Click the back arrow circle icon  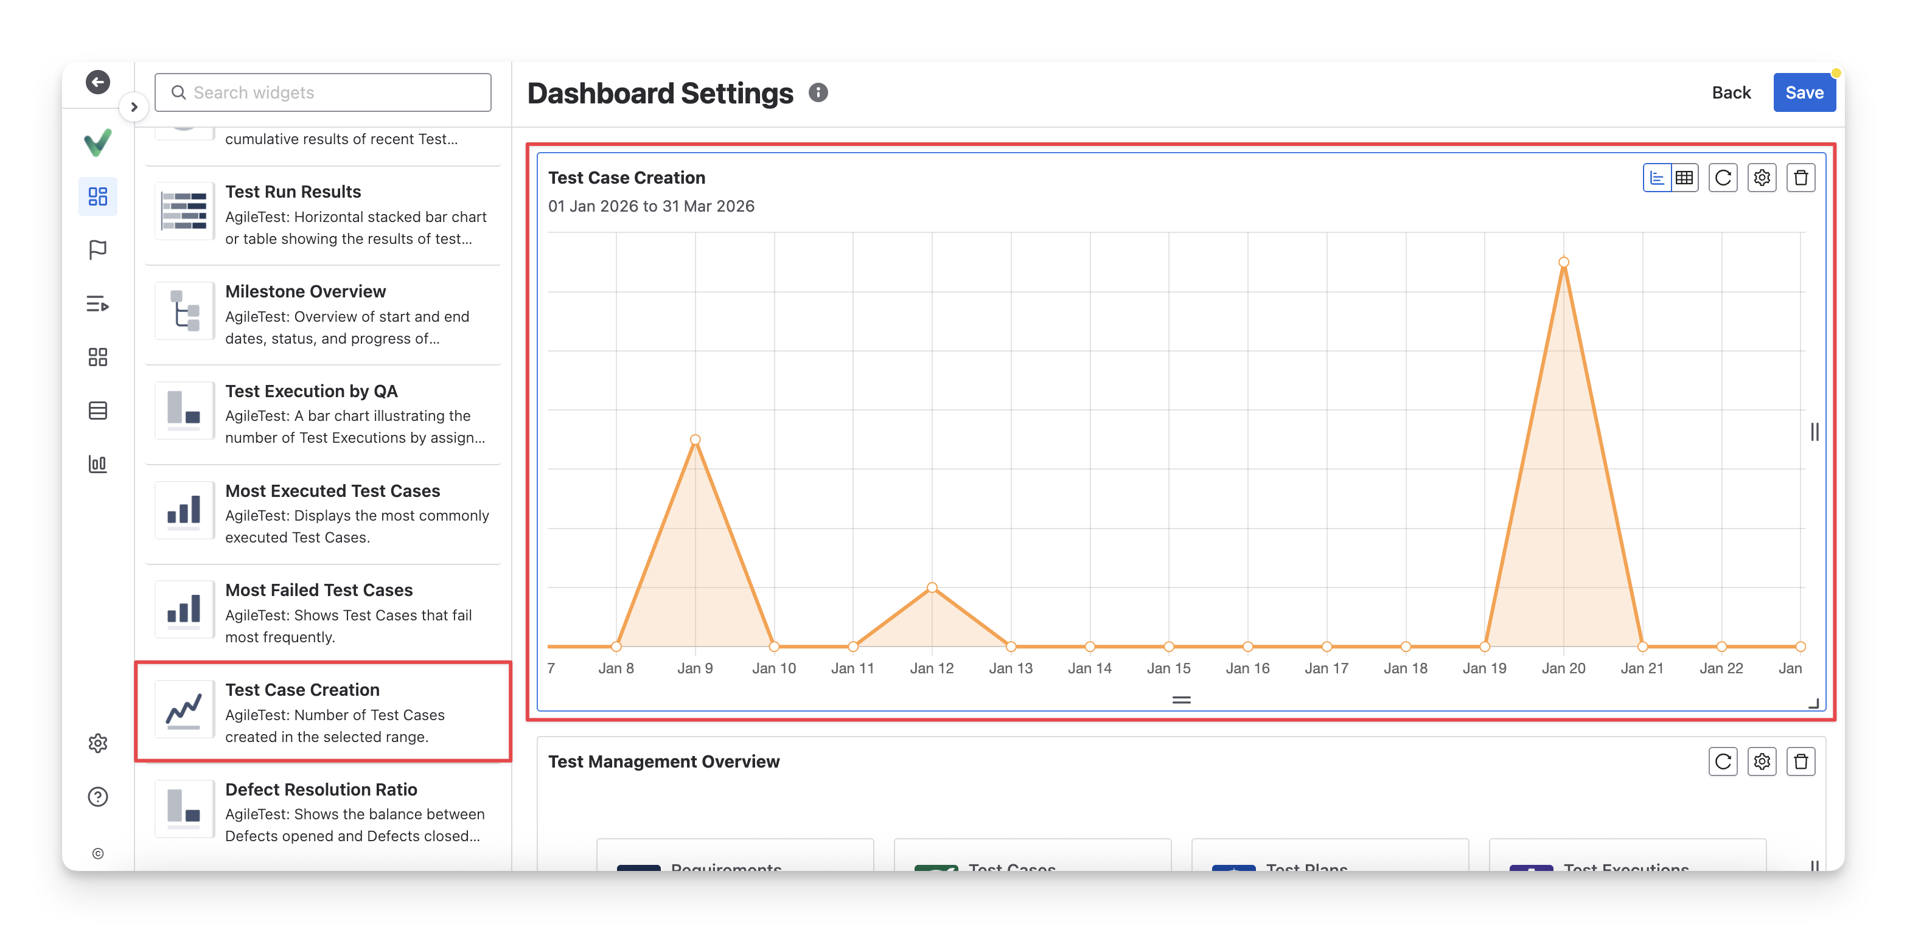pos(98,82)
